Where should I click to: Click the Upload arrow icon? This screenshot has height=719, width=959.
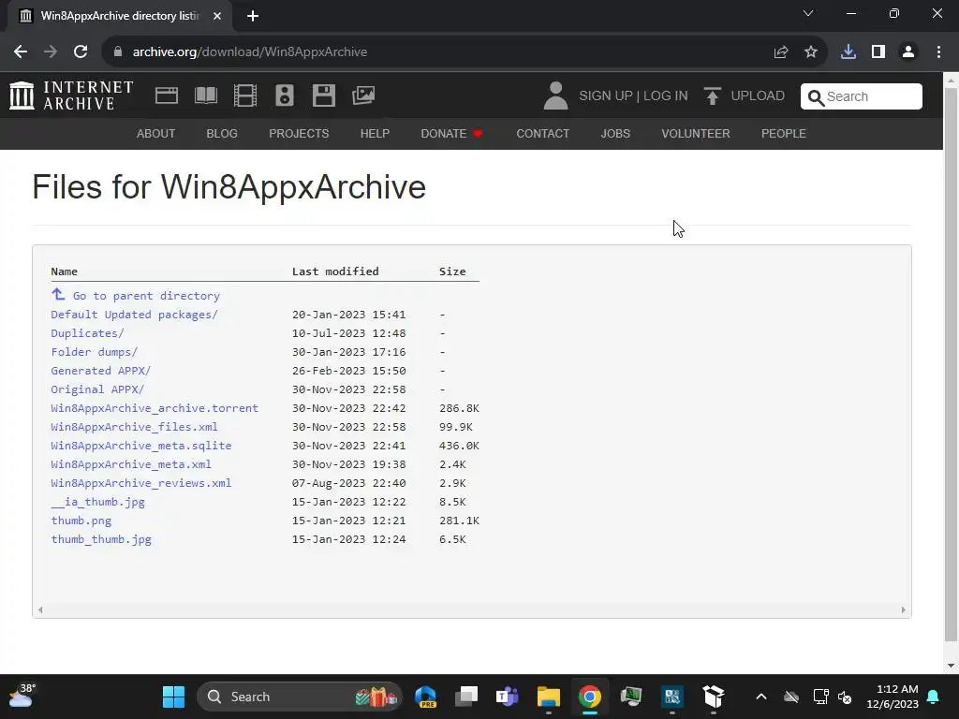tap(712, 96)
